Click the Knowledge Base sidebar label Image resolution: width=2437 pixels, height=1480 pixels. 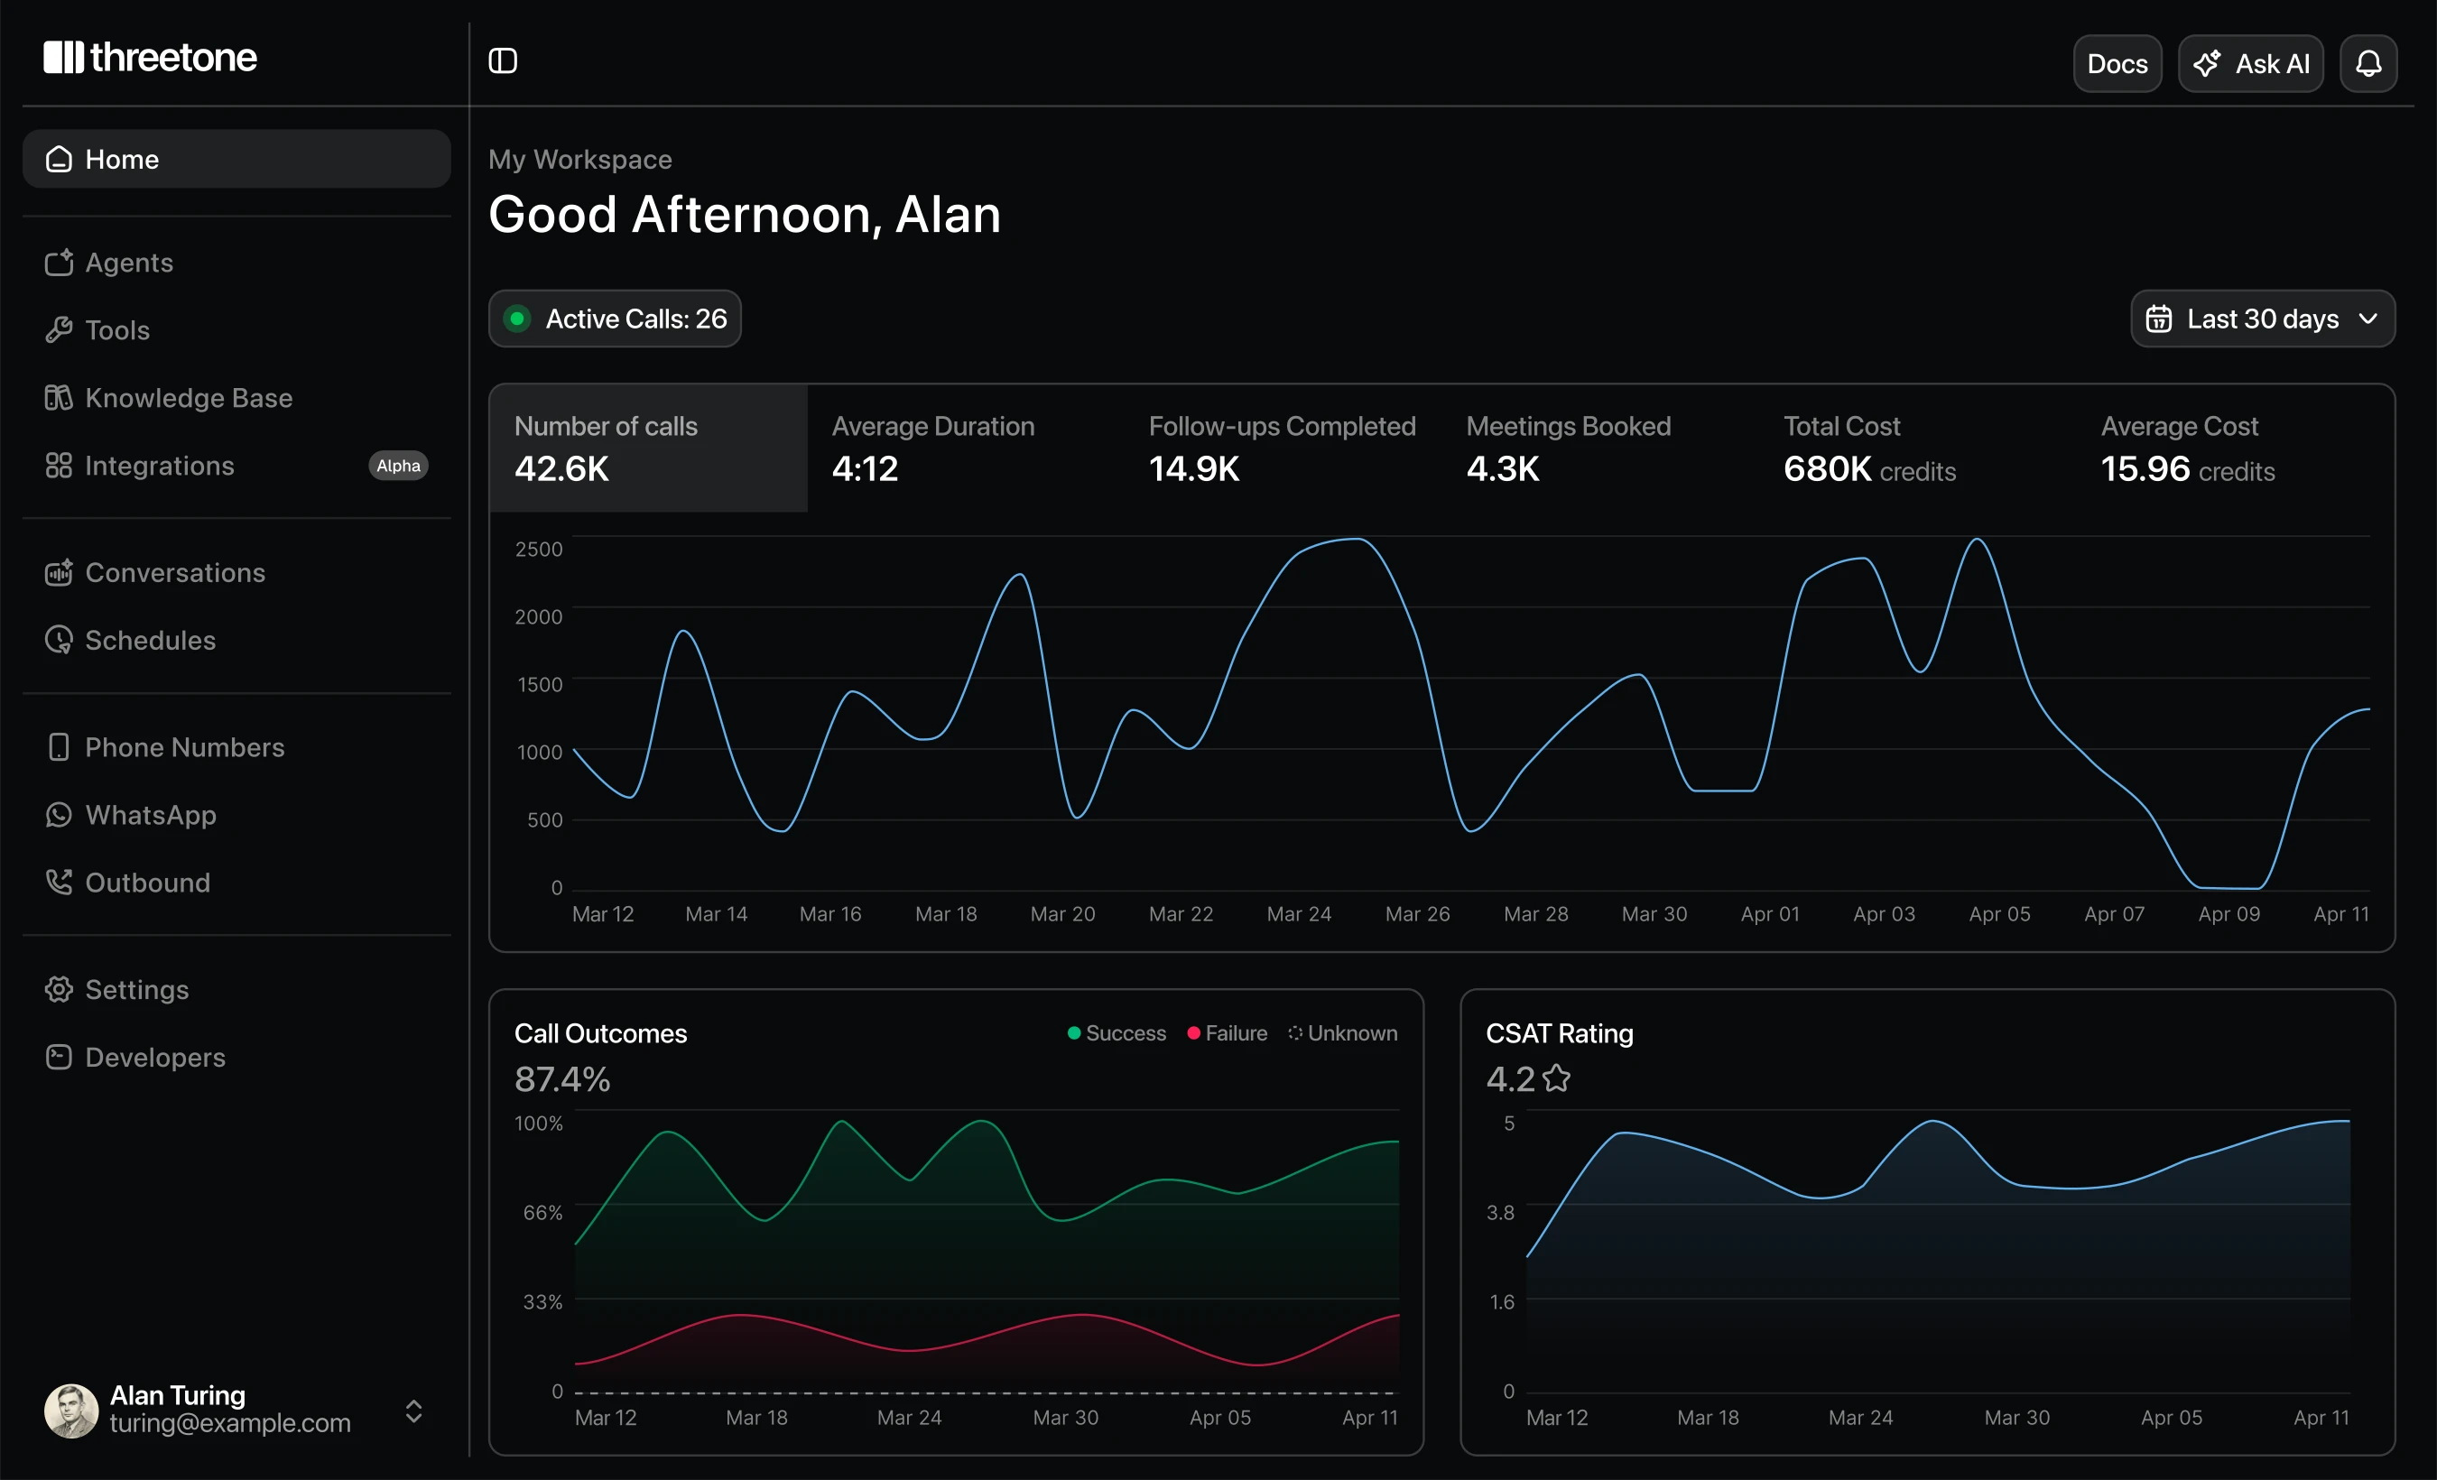point(189,397)
